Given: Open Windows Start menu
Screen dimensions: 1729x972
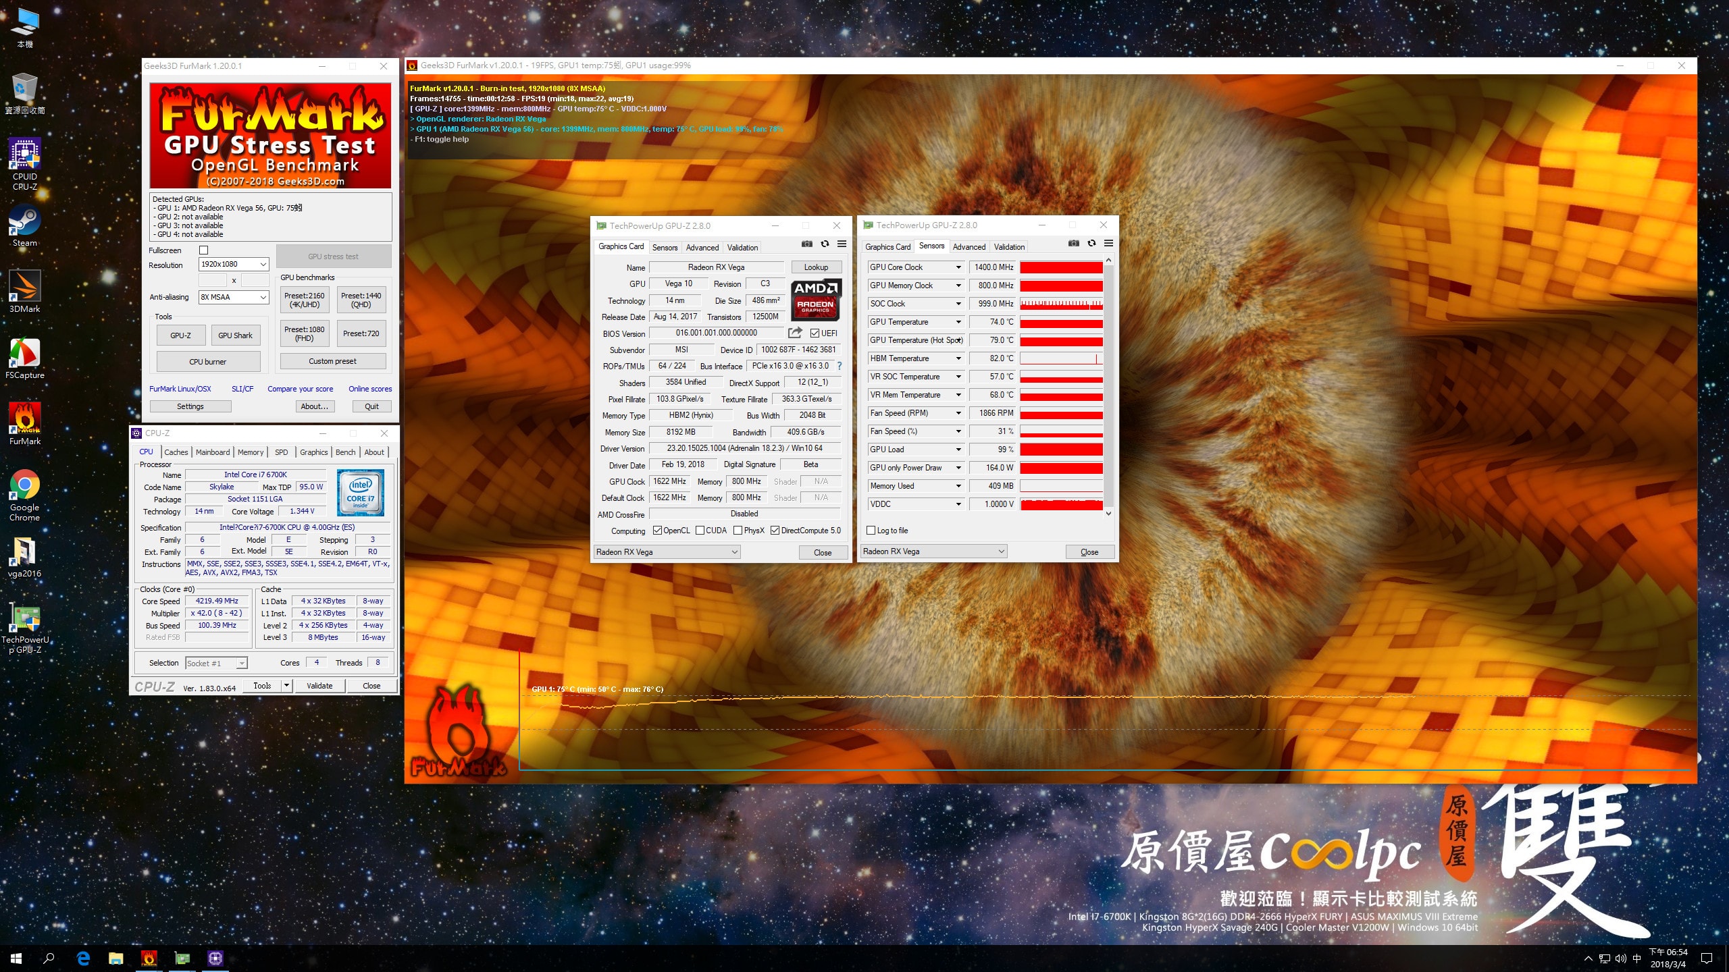Looking at the screenshot, I should 16,958.
